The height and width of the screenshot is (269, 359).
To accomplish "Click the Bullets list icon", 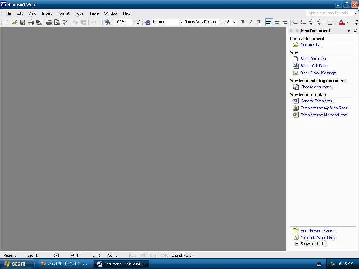I will click(303, 22).
